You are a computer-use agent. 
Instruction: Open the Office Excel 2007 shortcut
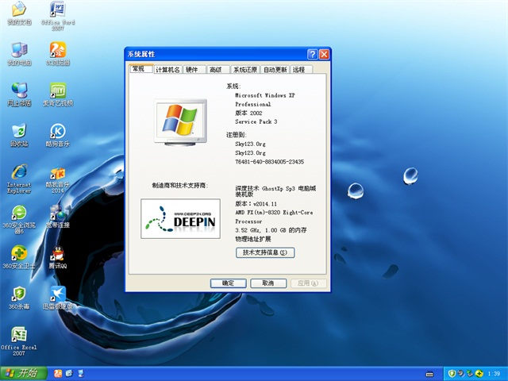[19, 336]
